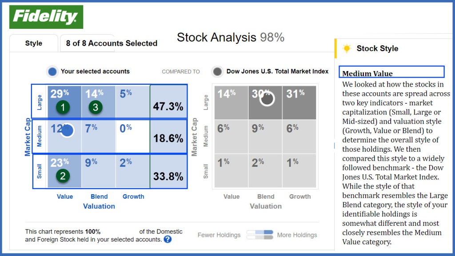Click green circle marker number 2
The height and width of the screenshot is (256, 455).
(x=63, y=176)
